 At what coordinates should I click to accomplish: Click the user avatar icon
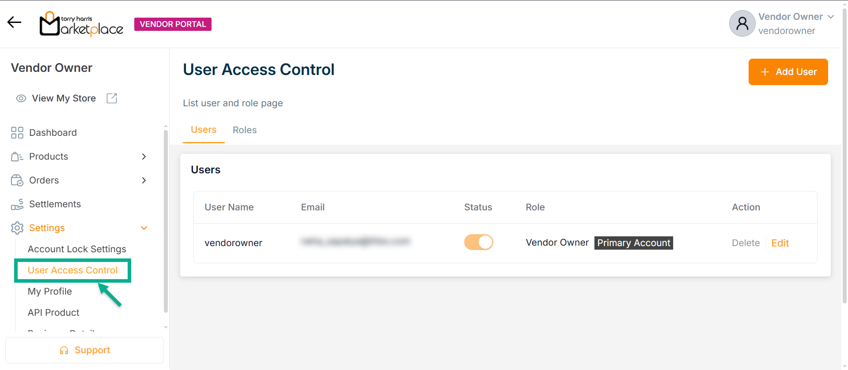point(742,23)
